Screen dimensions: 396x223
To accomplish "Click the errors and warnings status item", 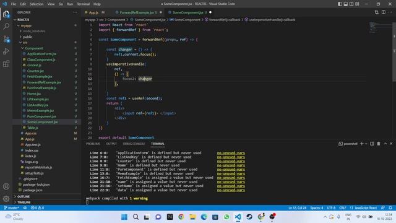I will (x=37, y=208).
